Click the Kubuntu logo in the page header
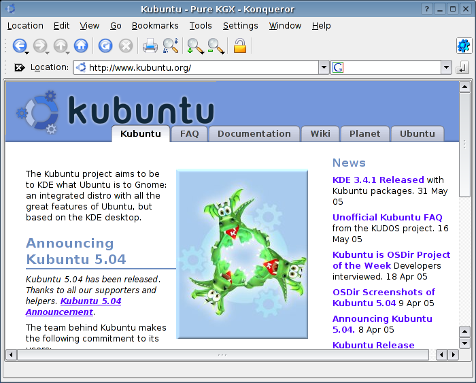This screenshot has height=383, width=476. [116, 111]
